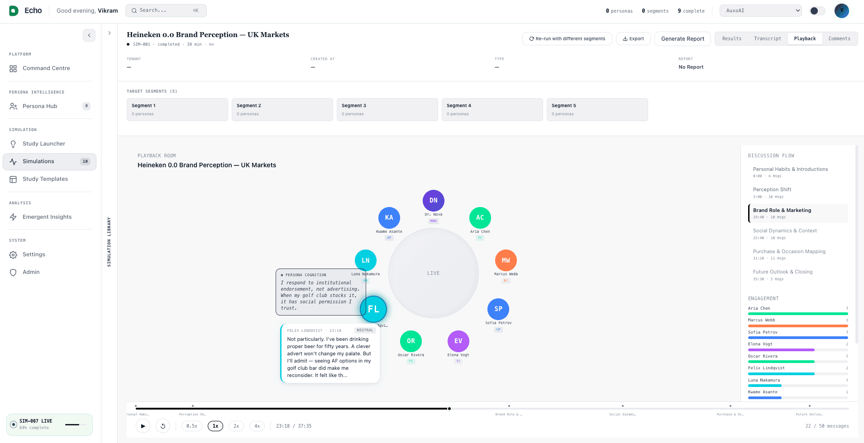The image size is (864, 443).
Task: Open Study Templates
Action: tap(49, 179)
